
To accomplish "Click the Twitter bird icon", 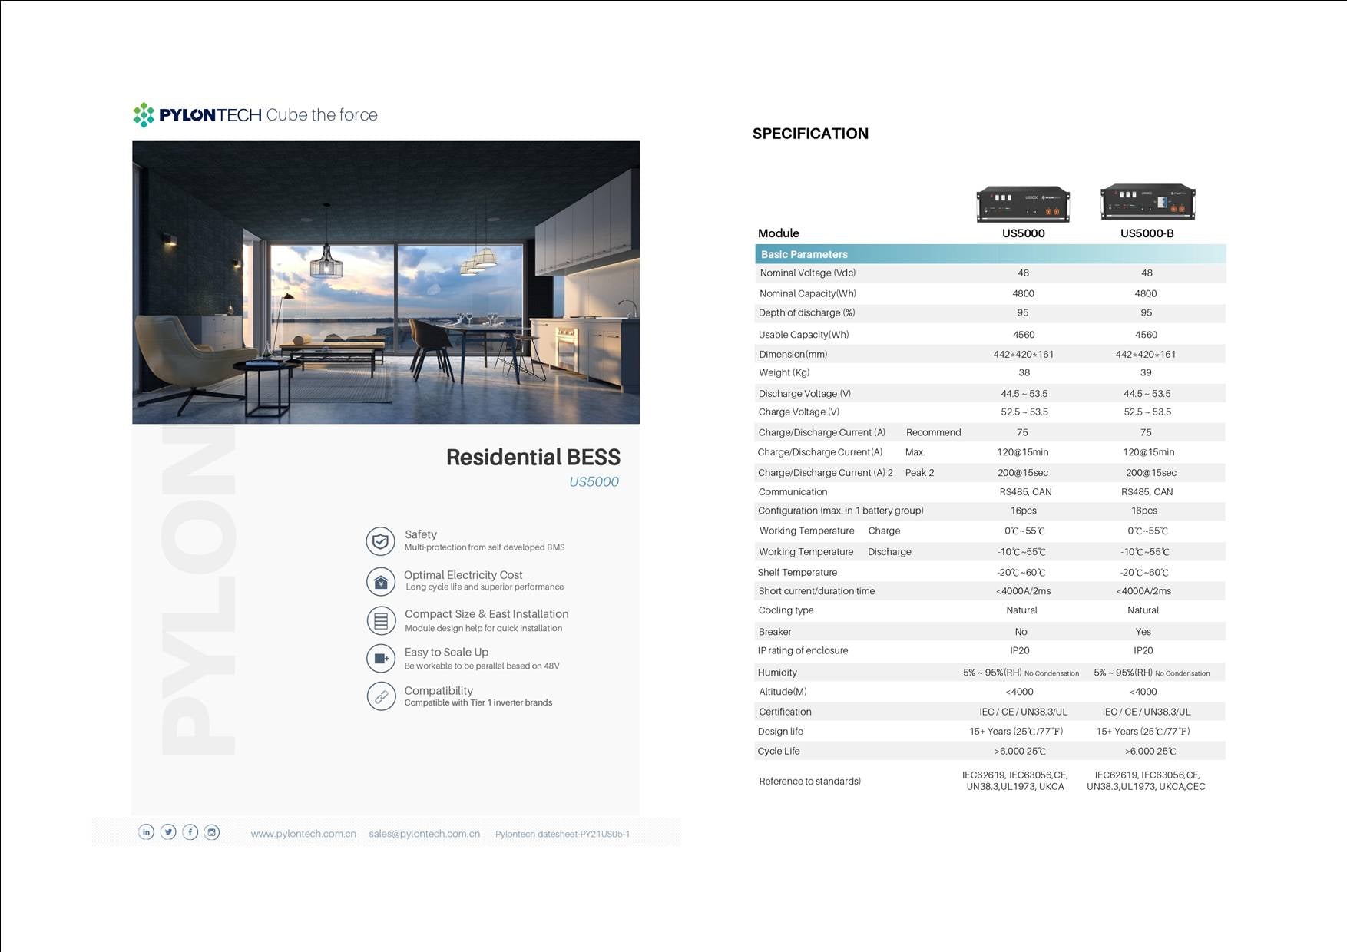I will (x=168, y=832).
